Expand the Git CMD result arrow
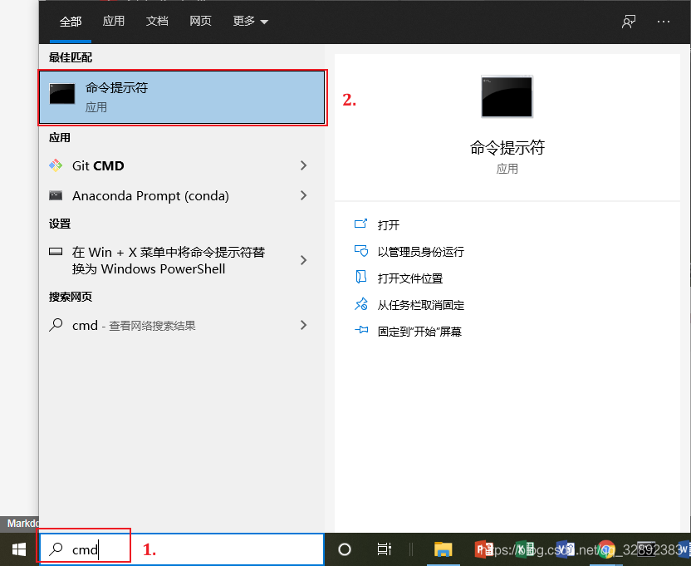The image size is (691, 566). point(303,165)
